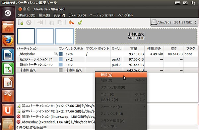The height and width of the screenshot is (130, 199).
Task: Sort by the パーティション column header
Action: 37,49
